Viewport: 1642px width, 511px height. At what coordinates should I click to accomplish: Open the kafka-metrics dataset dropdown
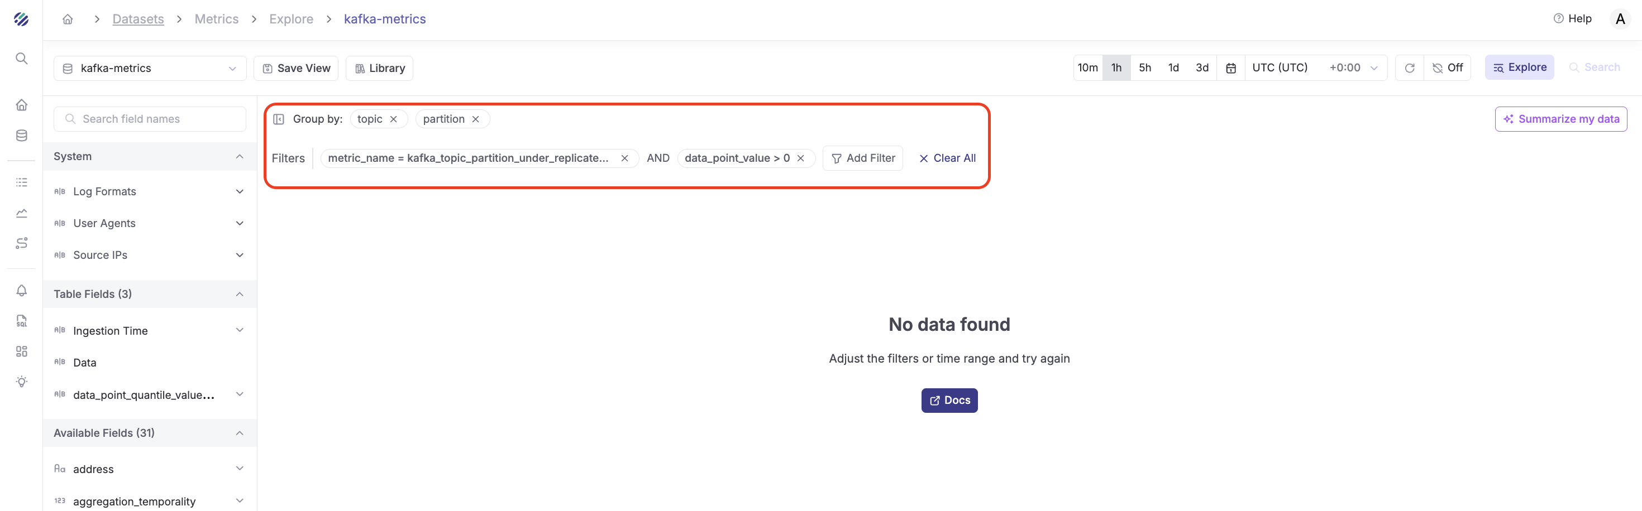tap(150, 68)
